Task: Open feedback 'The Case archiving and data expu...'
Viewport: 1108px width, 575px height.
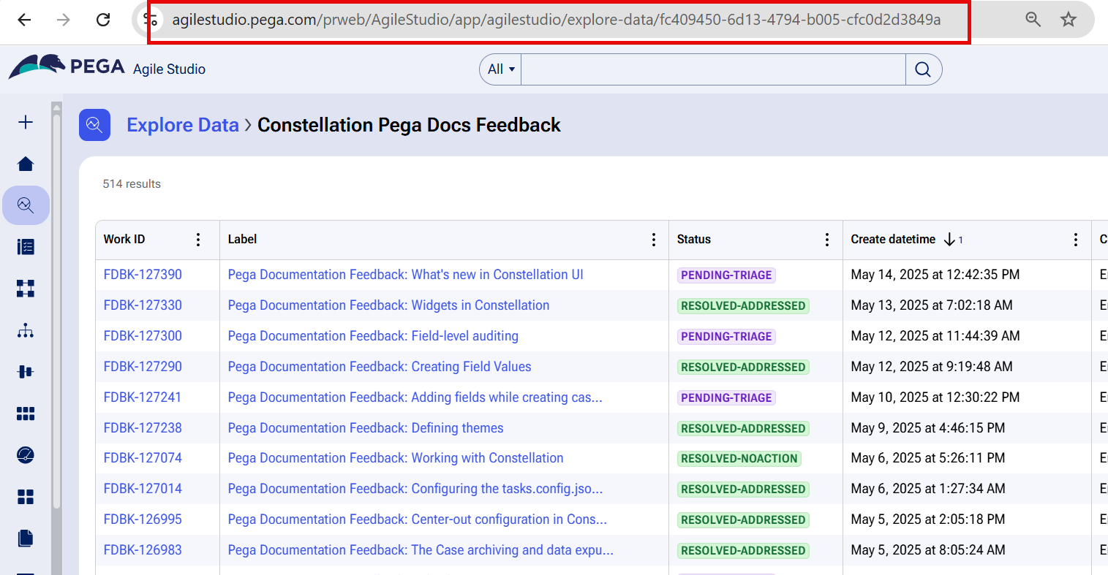Action: [421, 550]
